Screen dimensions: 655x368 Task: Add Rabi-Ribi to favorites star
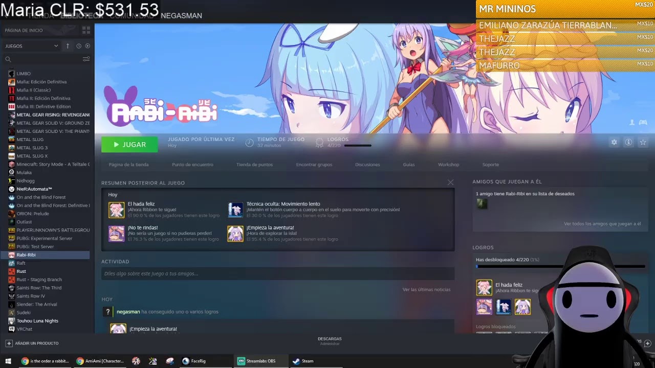(x=643, y=143)
